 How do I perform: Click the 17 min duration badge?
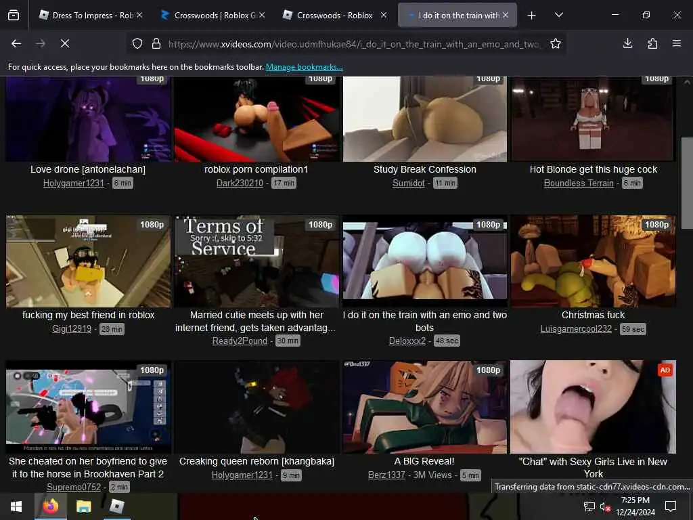click(x=284, y=183)
